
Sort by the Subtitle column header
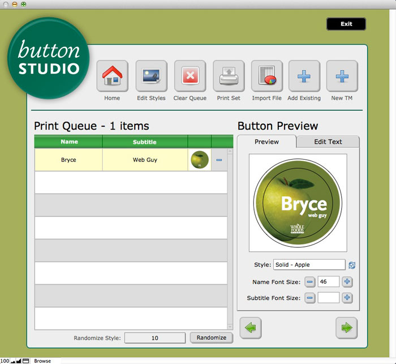click(145, 142)
